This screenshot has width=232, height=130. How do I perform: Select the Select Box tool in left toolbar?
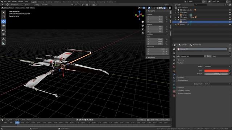pyautogui.click(x=3, y=13)
